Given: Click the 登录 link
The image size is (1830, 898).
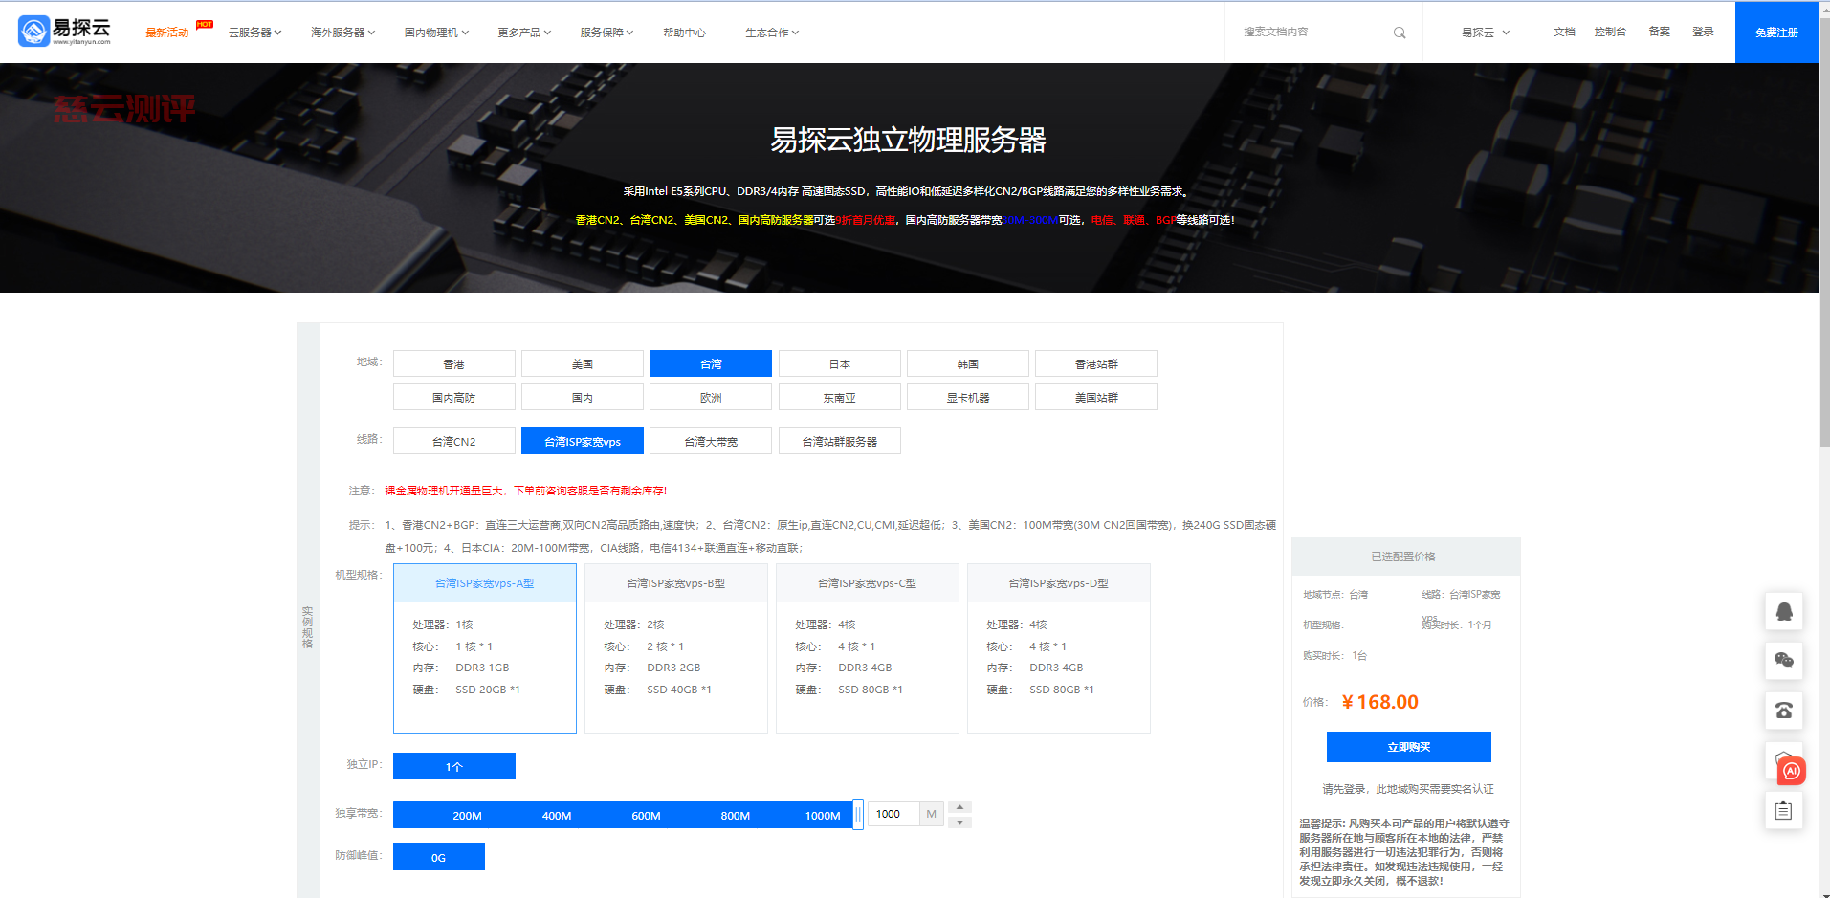Looking at the screenshot, I should point(1703,32).
